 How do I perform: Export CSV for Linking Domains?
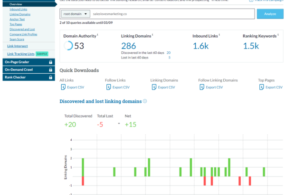(167, 88)
